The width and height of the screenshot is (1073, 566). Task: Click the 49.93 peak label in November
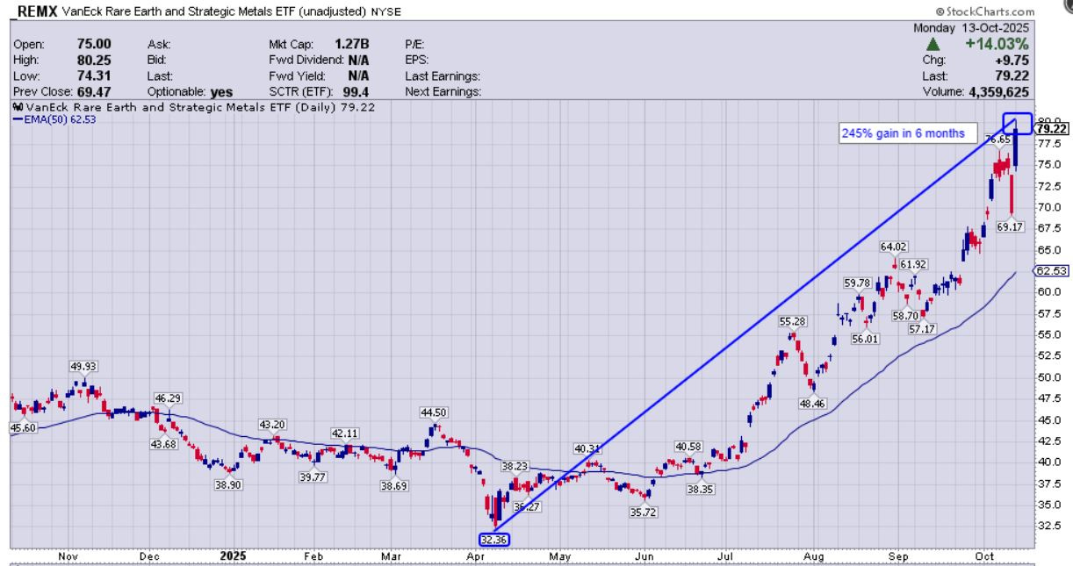(x=86, y=366)
